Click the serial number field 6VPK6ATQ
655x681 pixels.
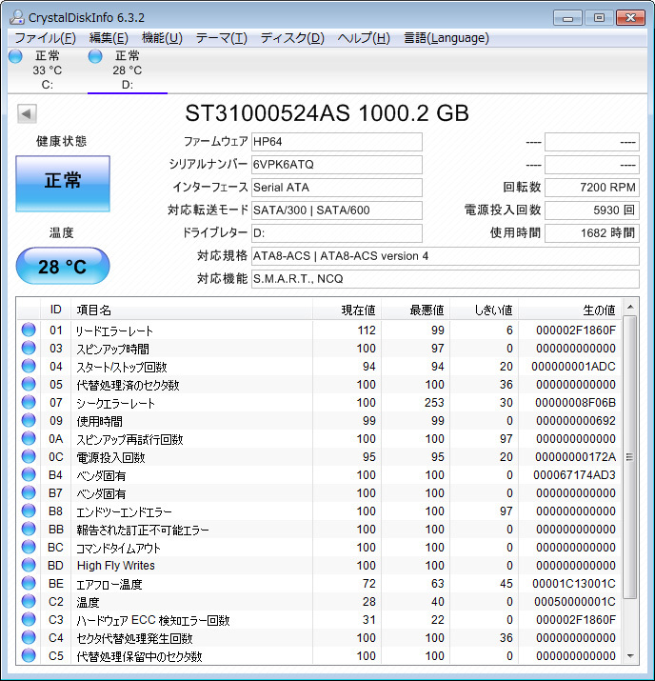337,165
